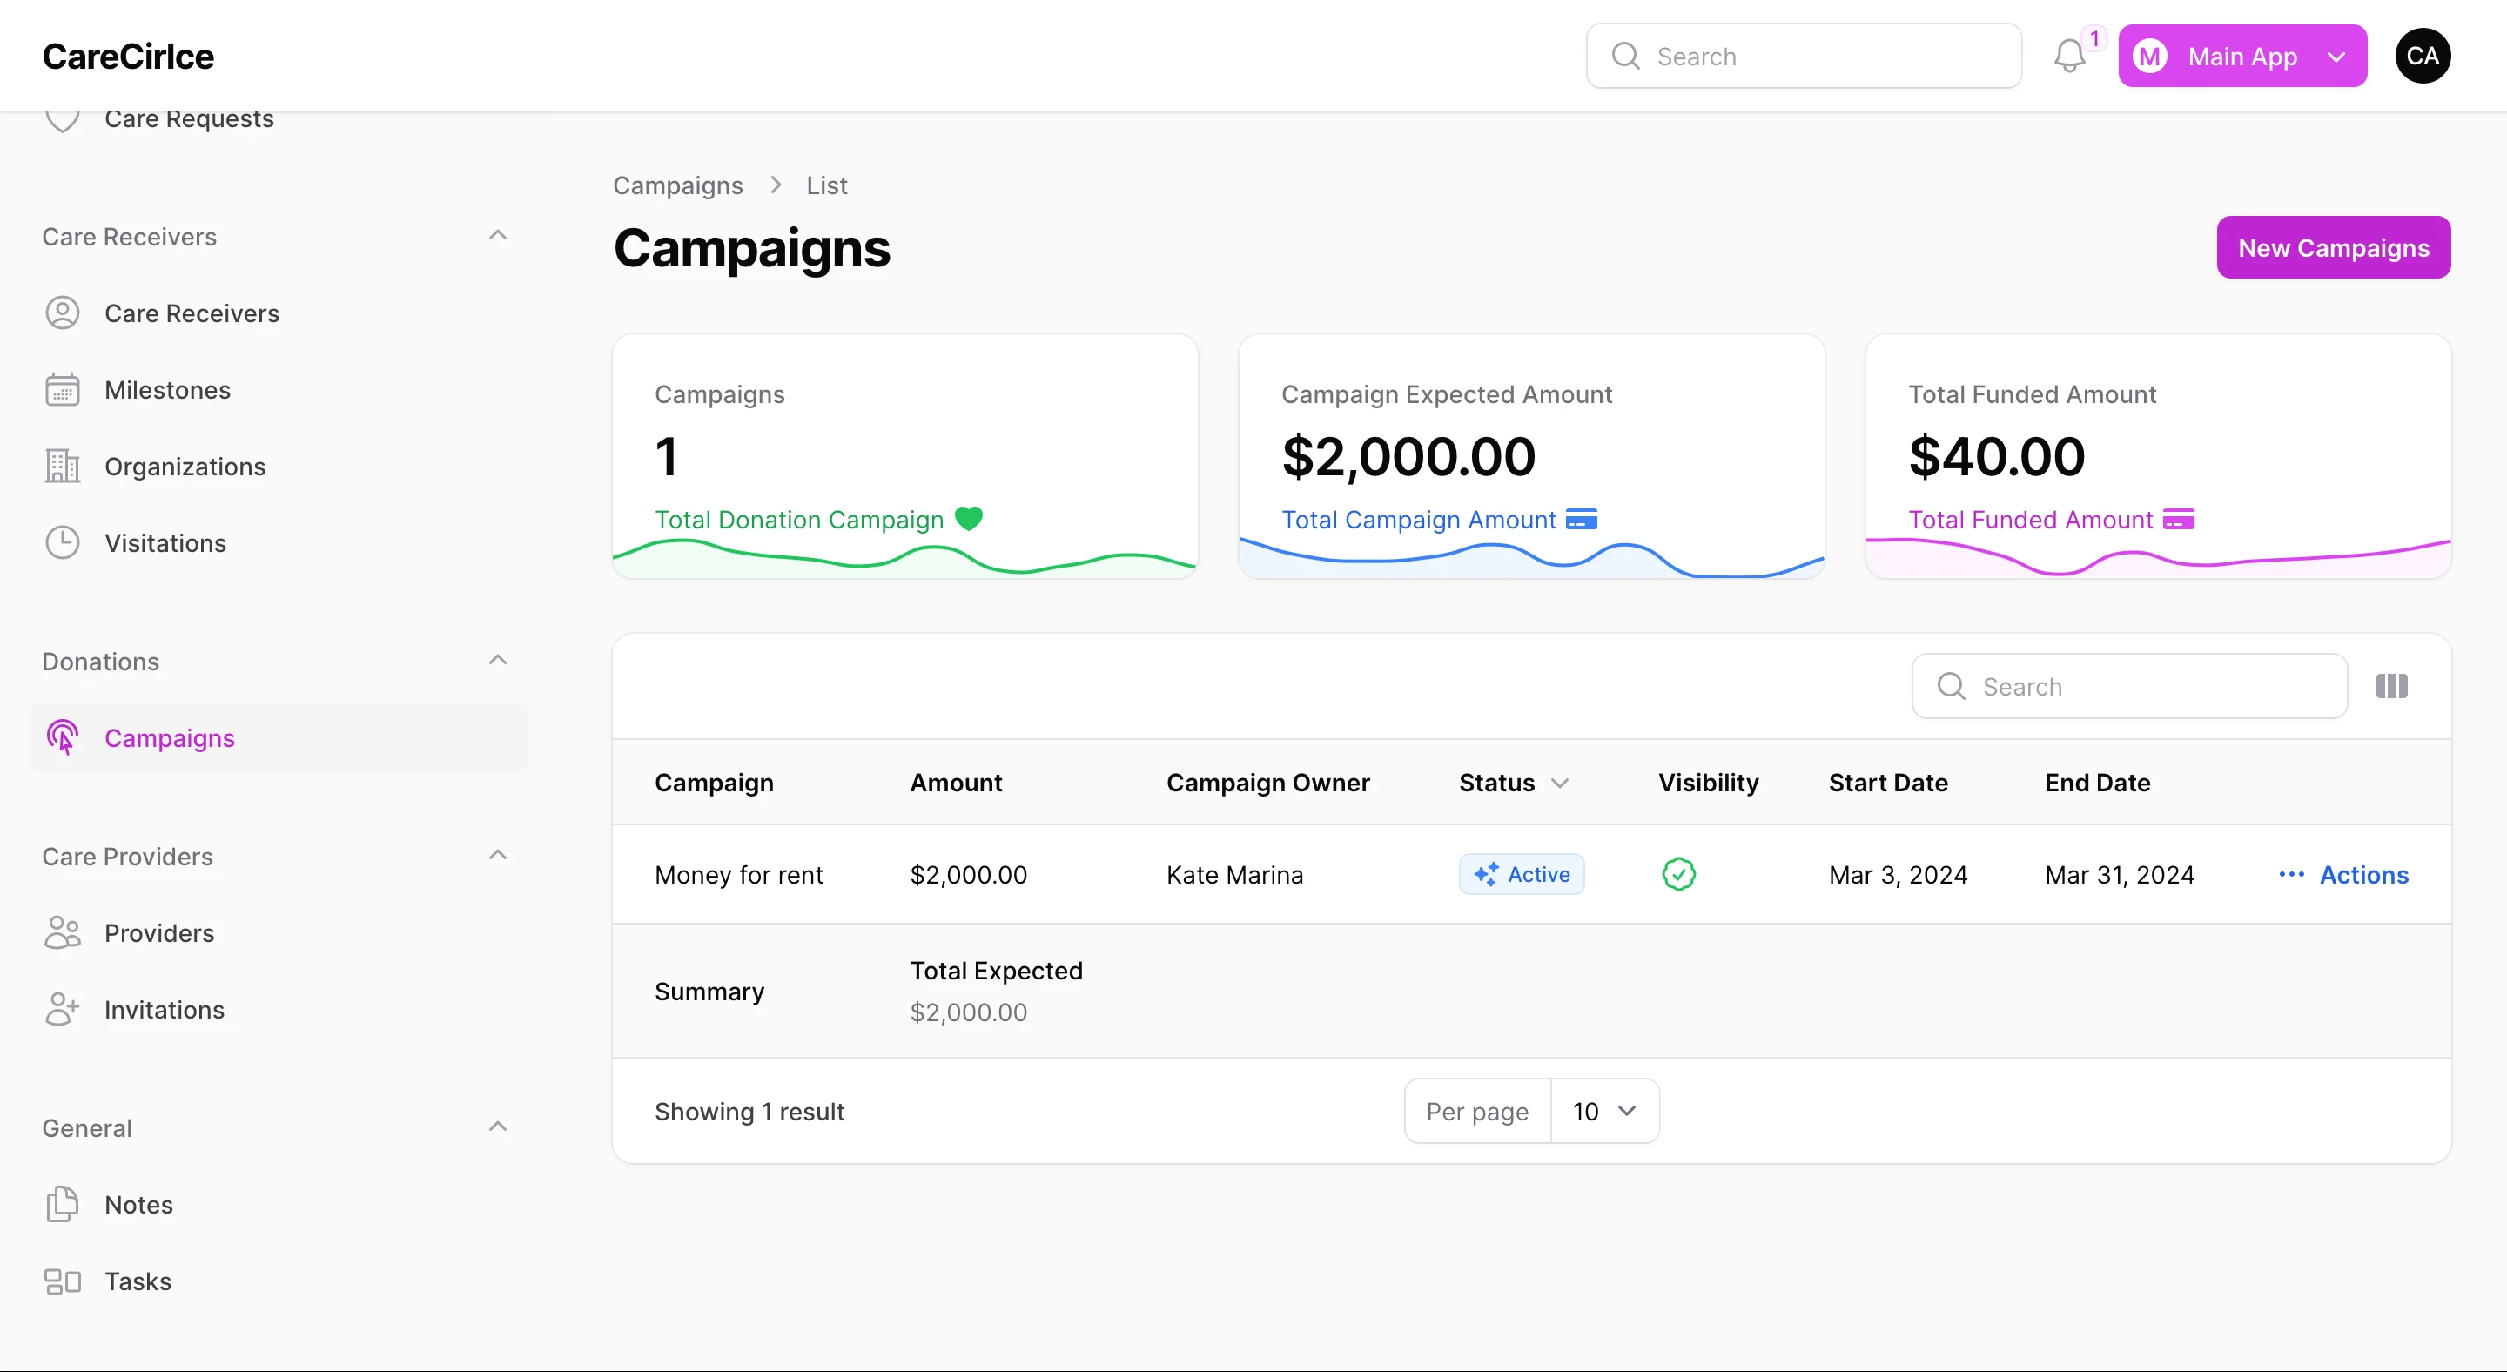Screen dimensions: 2507x1372
Task: Click the Providers people icon
Action: tap(63, 932)
